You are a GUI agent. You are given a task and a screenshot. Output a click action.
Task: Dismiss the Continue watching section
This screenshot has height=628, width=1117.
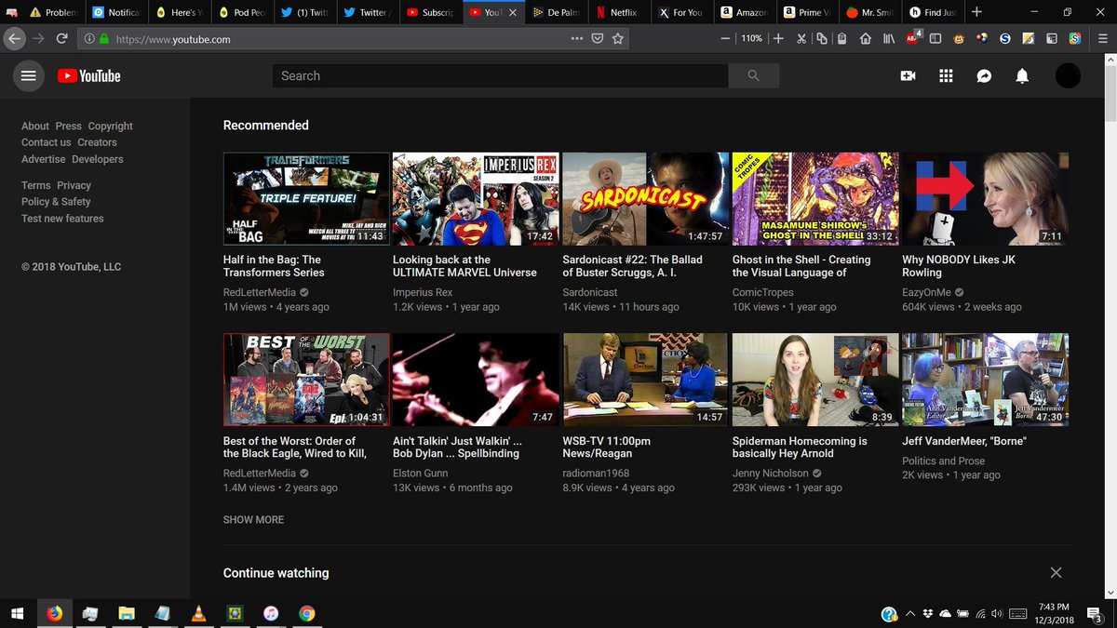pos(1056,573)
